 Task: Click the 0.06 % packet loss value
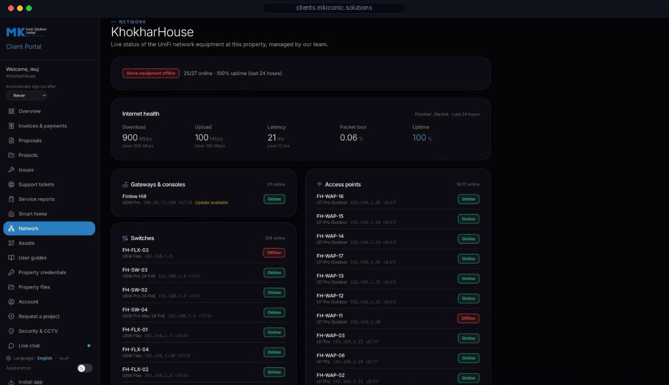tap(352, 138)
